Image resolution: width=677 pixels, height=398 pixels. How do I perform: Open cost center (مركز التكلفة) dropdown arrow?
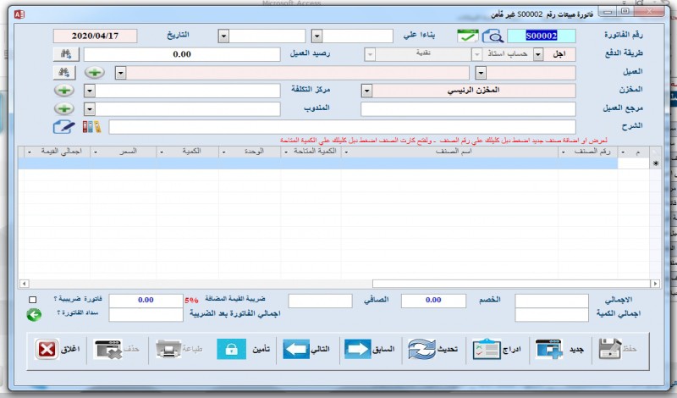(89, 91)
